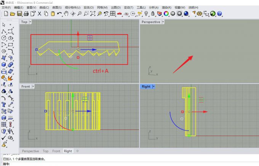259x166 pixels.
Task: Click the Explode orange burst icon
Action: point(10,78)
